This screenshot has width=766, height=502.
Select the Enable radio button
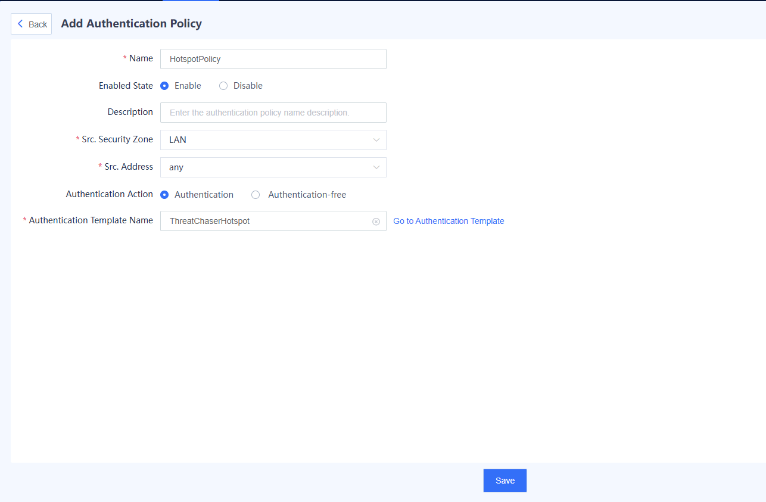coord(165,86)
